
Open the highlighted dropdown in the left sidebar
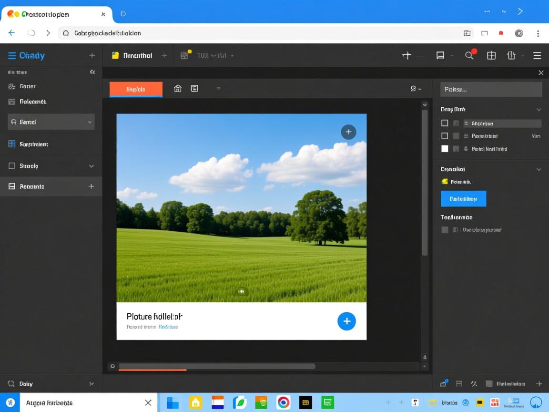(x=51, y=122)
